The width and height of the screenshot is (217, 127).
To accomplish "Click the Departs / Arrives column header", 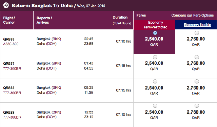I will 44,20.
